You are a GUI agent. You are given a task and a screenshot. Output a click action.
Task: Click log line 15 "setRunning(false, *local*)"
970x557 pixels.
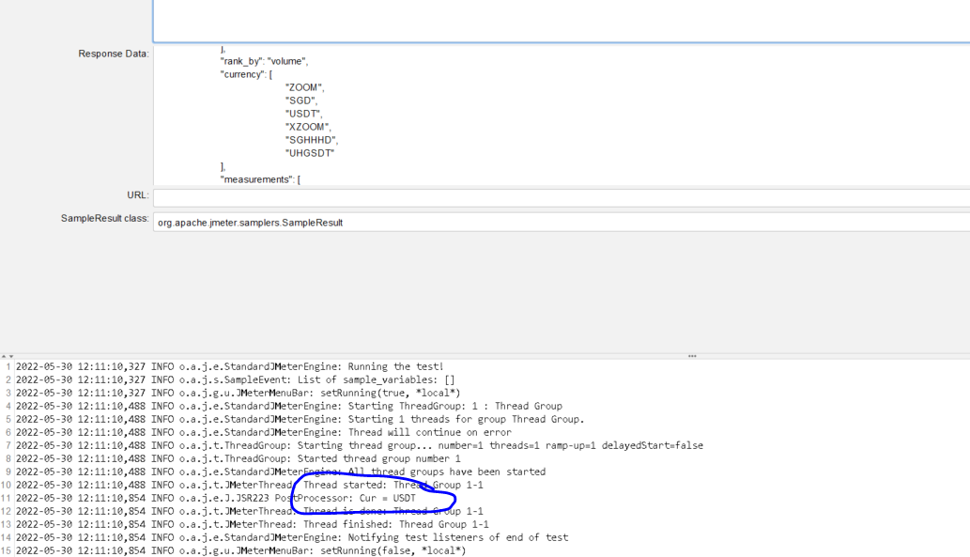240,550
